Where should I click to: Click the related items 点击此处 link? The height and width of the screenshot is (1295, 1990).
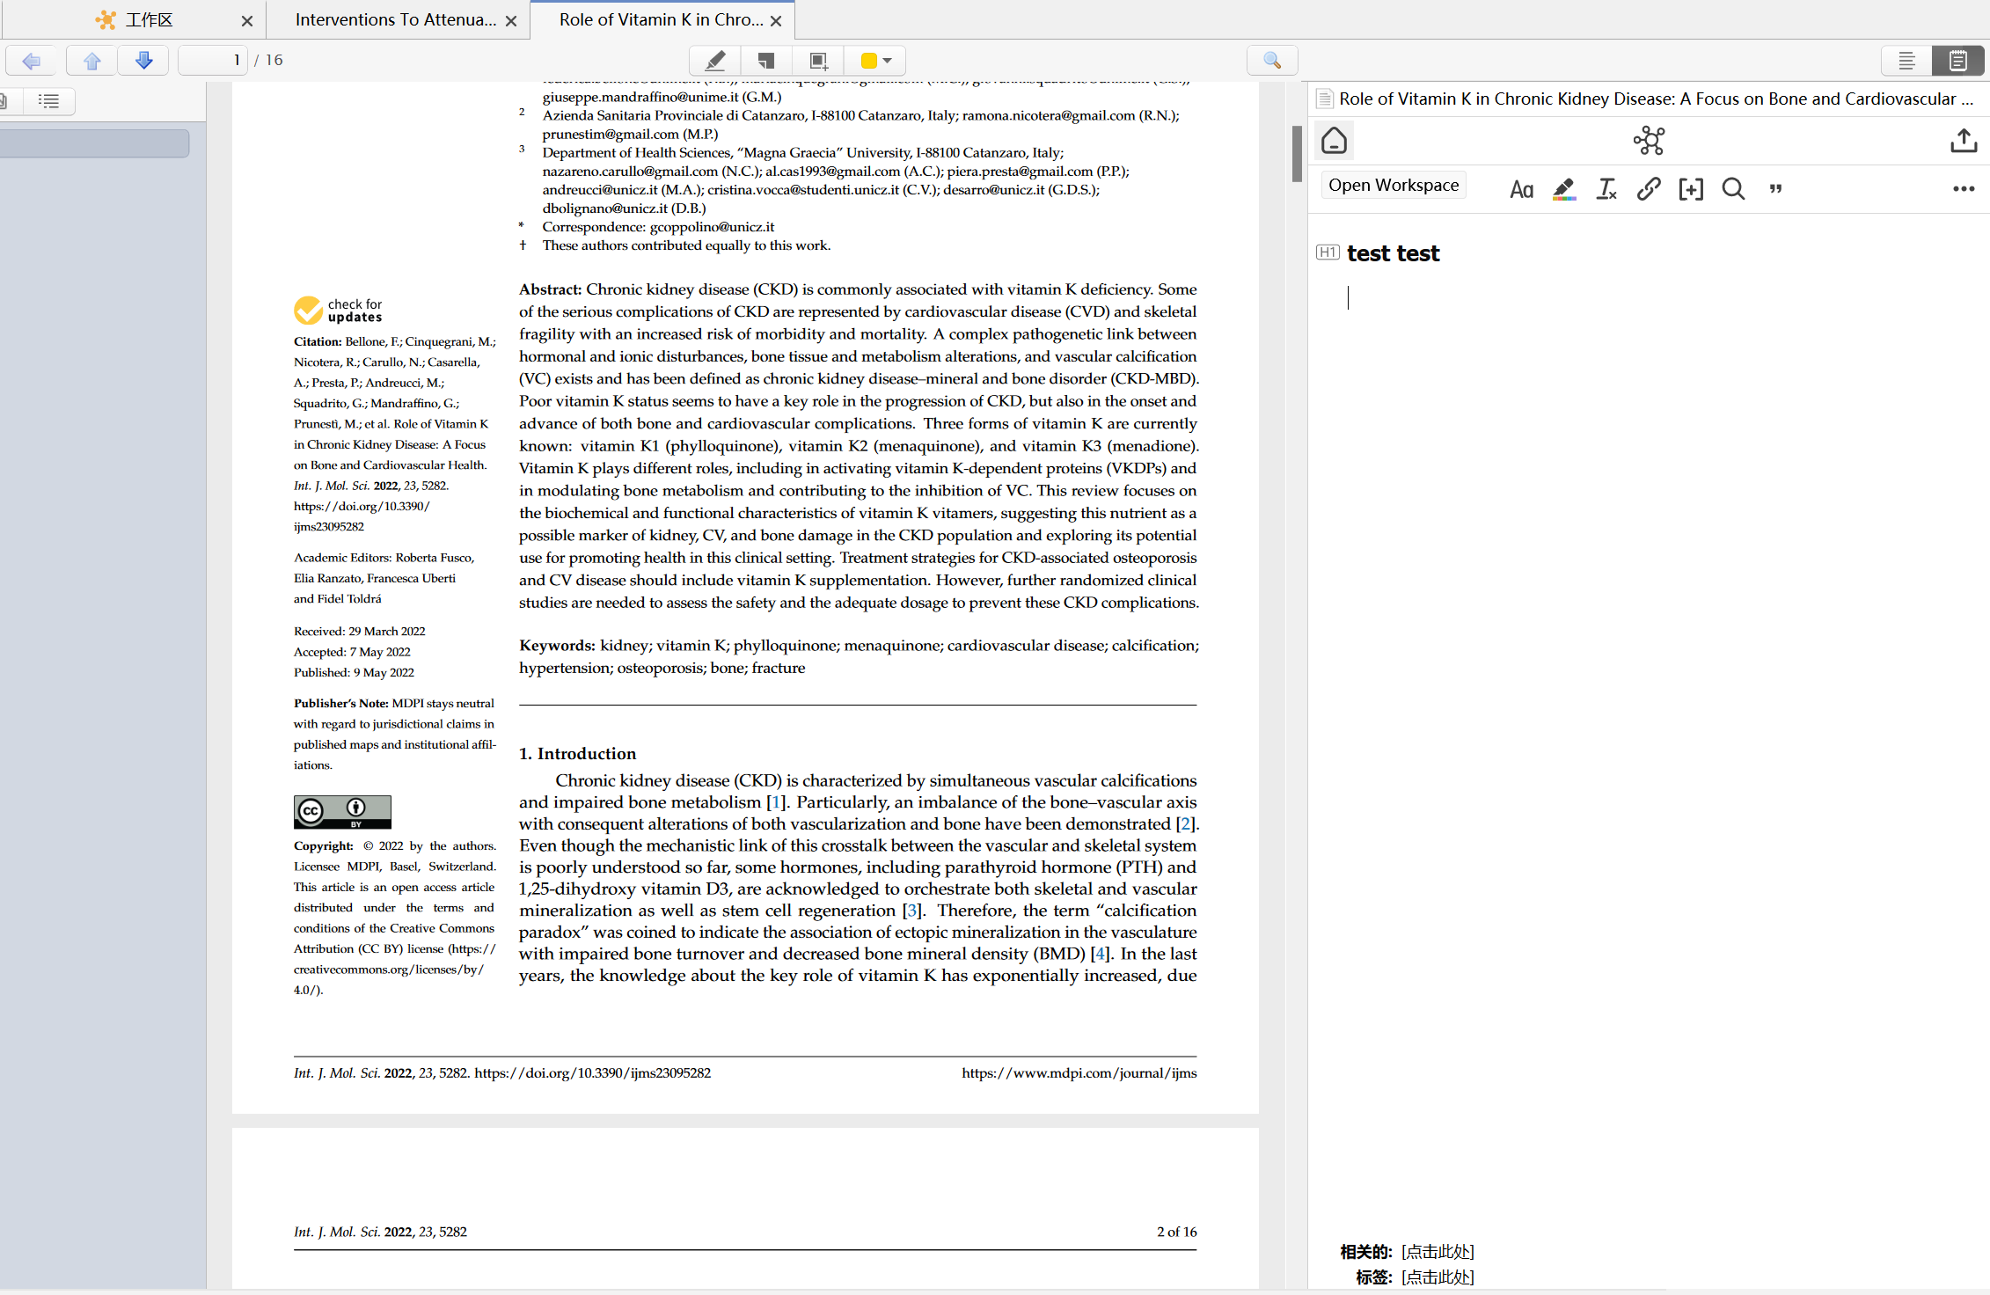coord(1438,1252)
